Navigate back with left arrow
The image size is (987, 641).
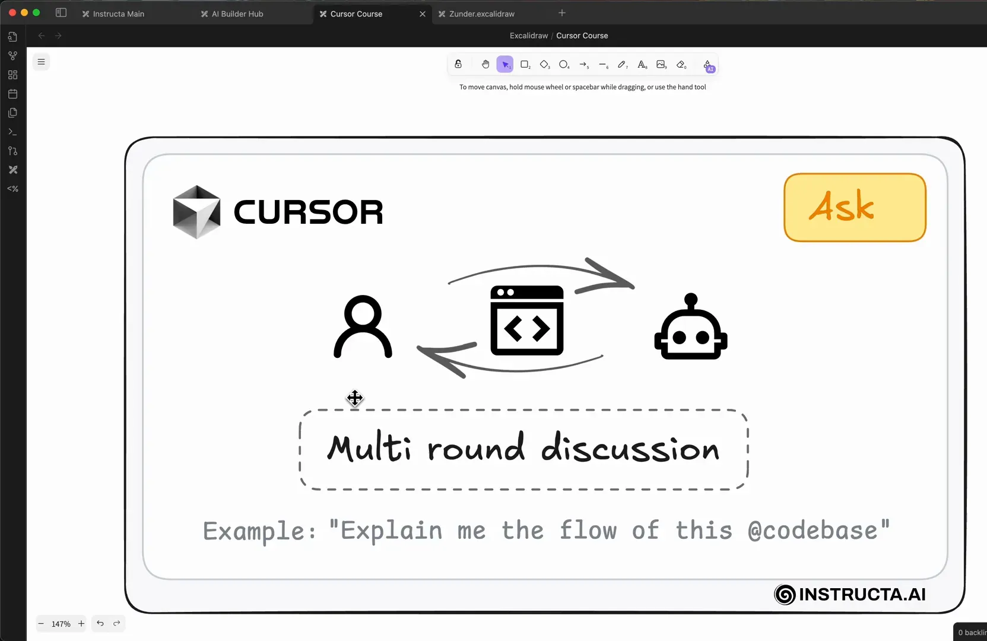point(42,36)
